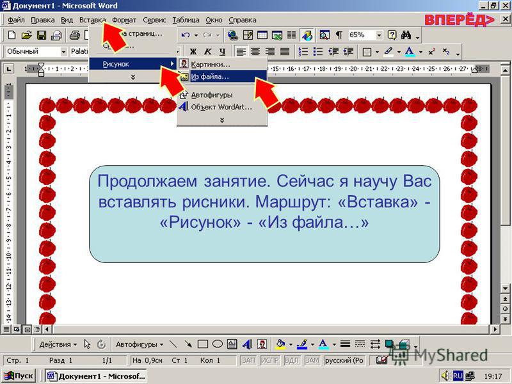Image resolution: width=512 pixels, height=384 pixels.
Task: Select Картинки… from Рисунок submenu
Action: [x=222, y=65]
